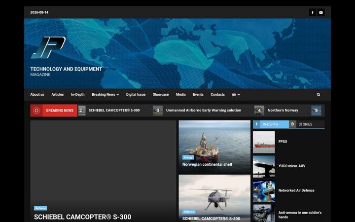Open the In-Depth menu item

click(x=78, y=94)
